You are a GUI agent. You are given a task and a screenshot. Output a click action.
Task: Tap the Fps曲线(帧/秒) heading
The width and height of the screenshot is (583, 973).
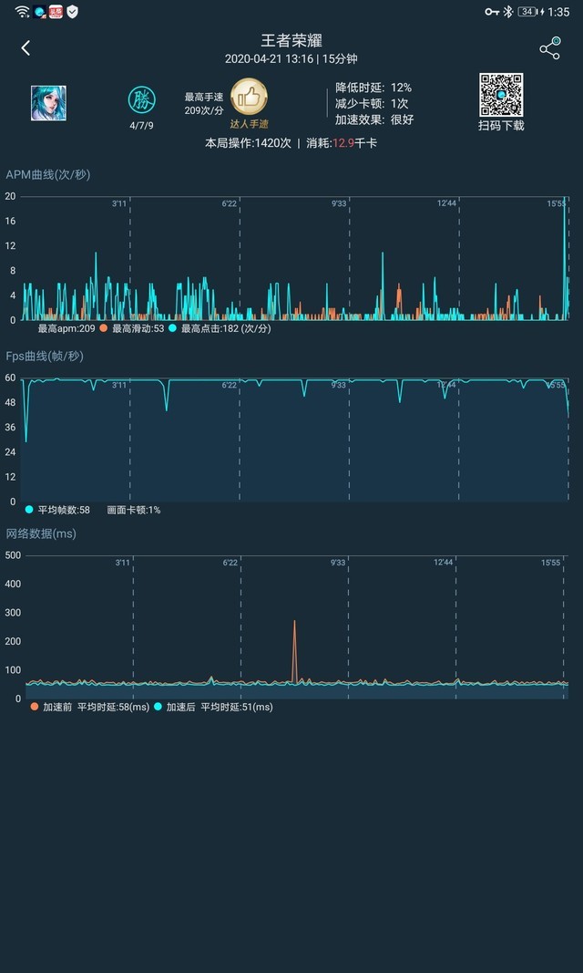[45, 357]
